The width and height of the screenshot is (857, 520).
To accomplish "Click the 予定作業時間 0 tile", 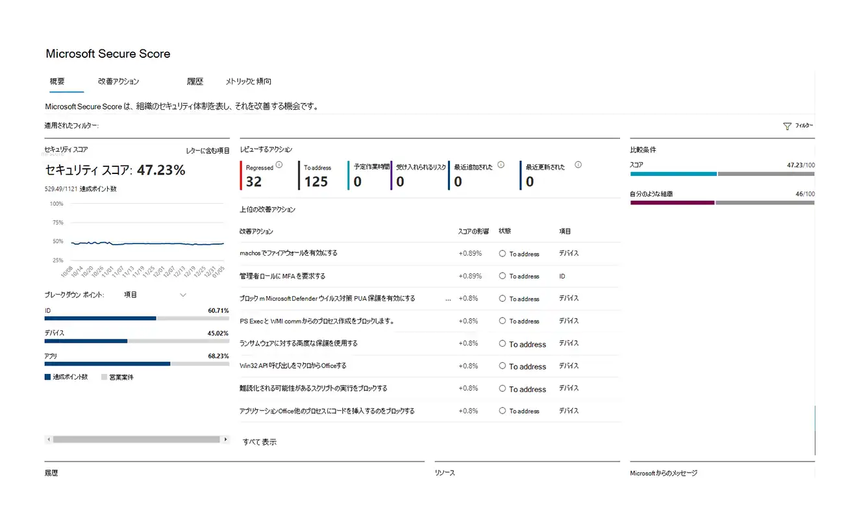I will point(368,176).
